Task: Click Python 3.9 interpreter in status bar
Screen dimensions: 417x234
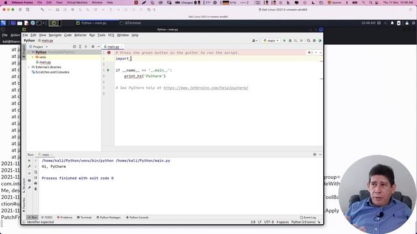Action: (303, 222)
